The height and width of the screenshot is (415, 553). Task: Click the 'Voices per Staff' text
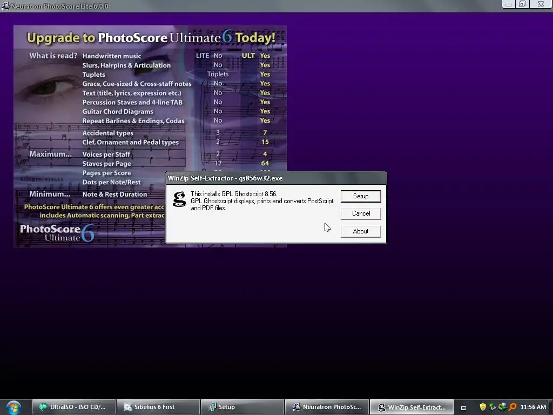pos(106,154)
